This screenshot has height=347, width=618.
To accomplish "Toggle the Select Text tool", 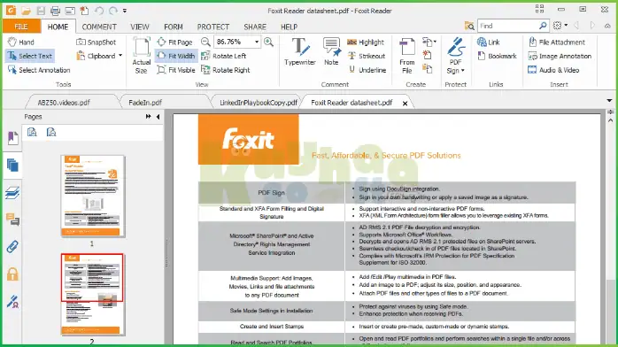I will click(x=30, y=56).
